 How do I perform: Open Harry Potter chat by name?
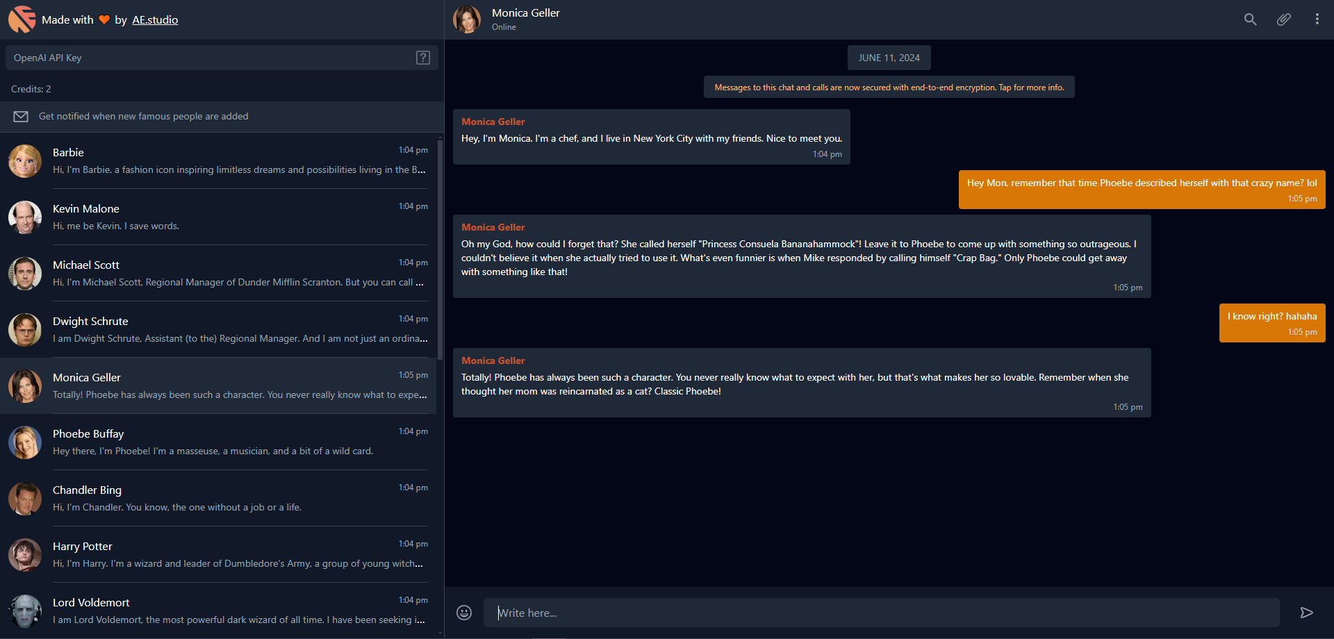pos(82,547)
